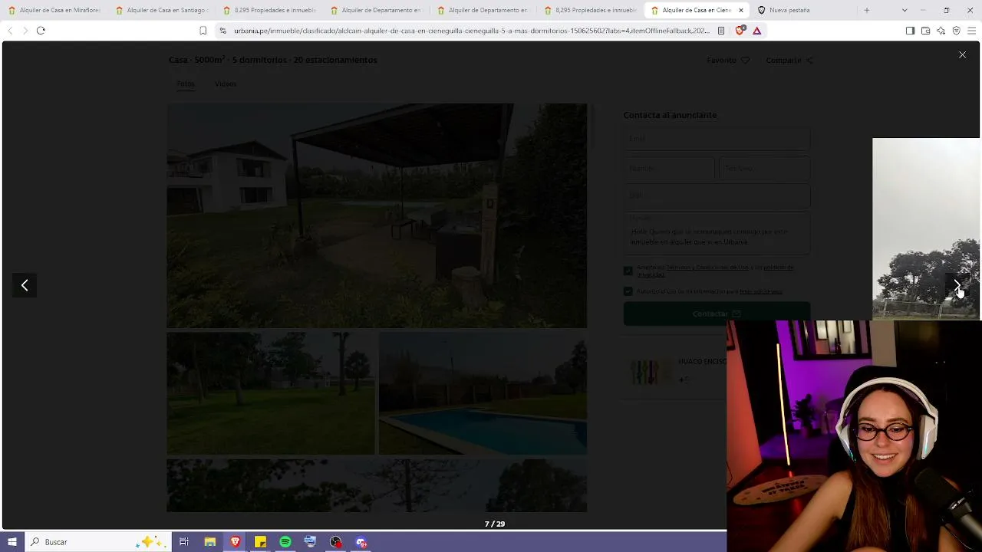Select the Fotos tab

point(186,84)
